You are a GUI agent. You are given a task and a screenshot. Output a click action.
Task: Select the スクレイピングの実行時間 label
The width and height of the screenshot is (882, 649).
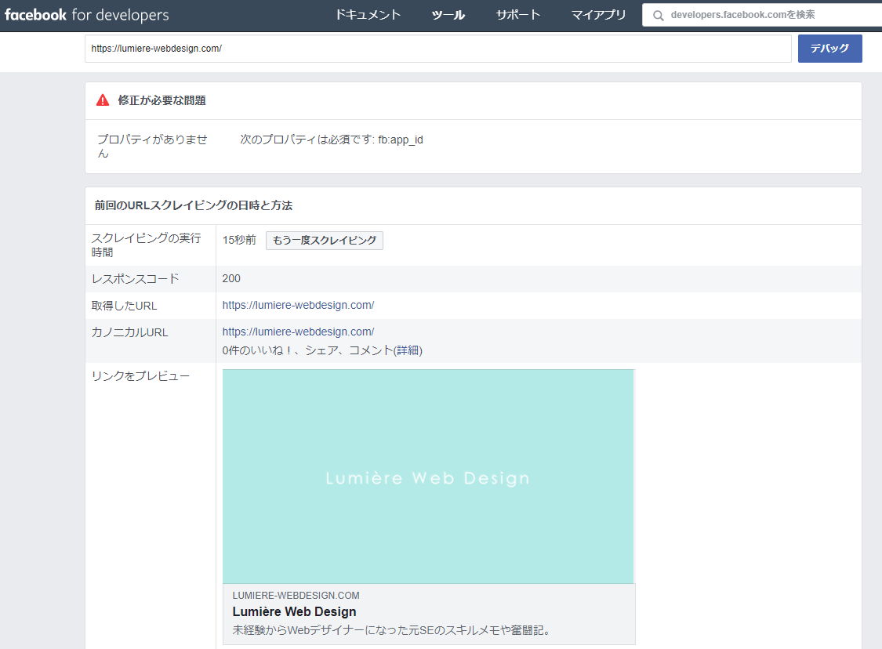tap(147, 245)
